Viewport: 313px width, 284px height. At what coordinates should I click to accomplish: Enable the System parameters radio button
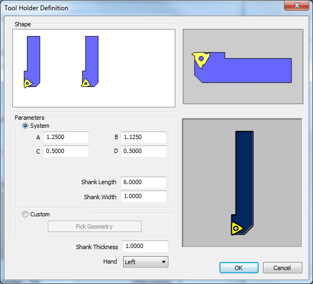[x=25, y=126]
